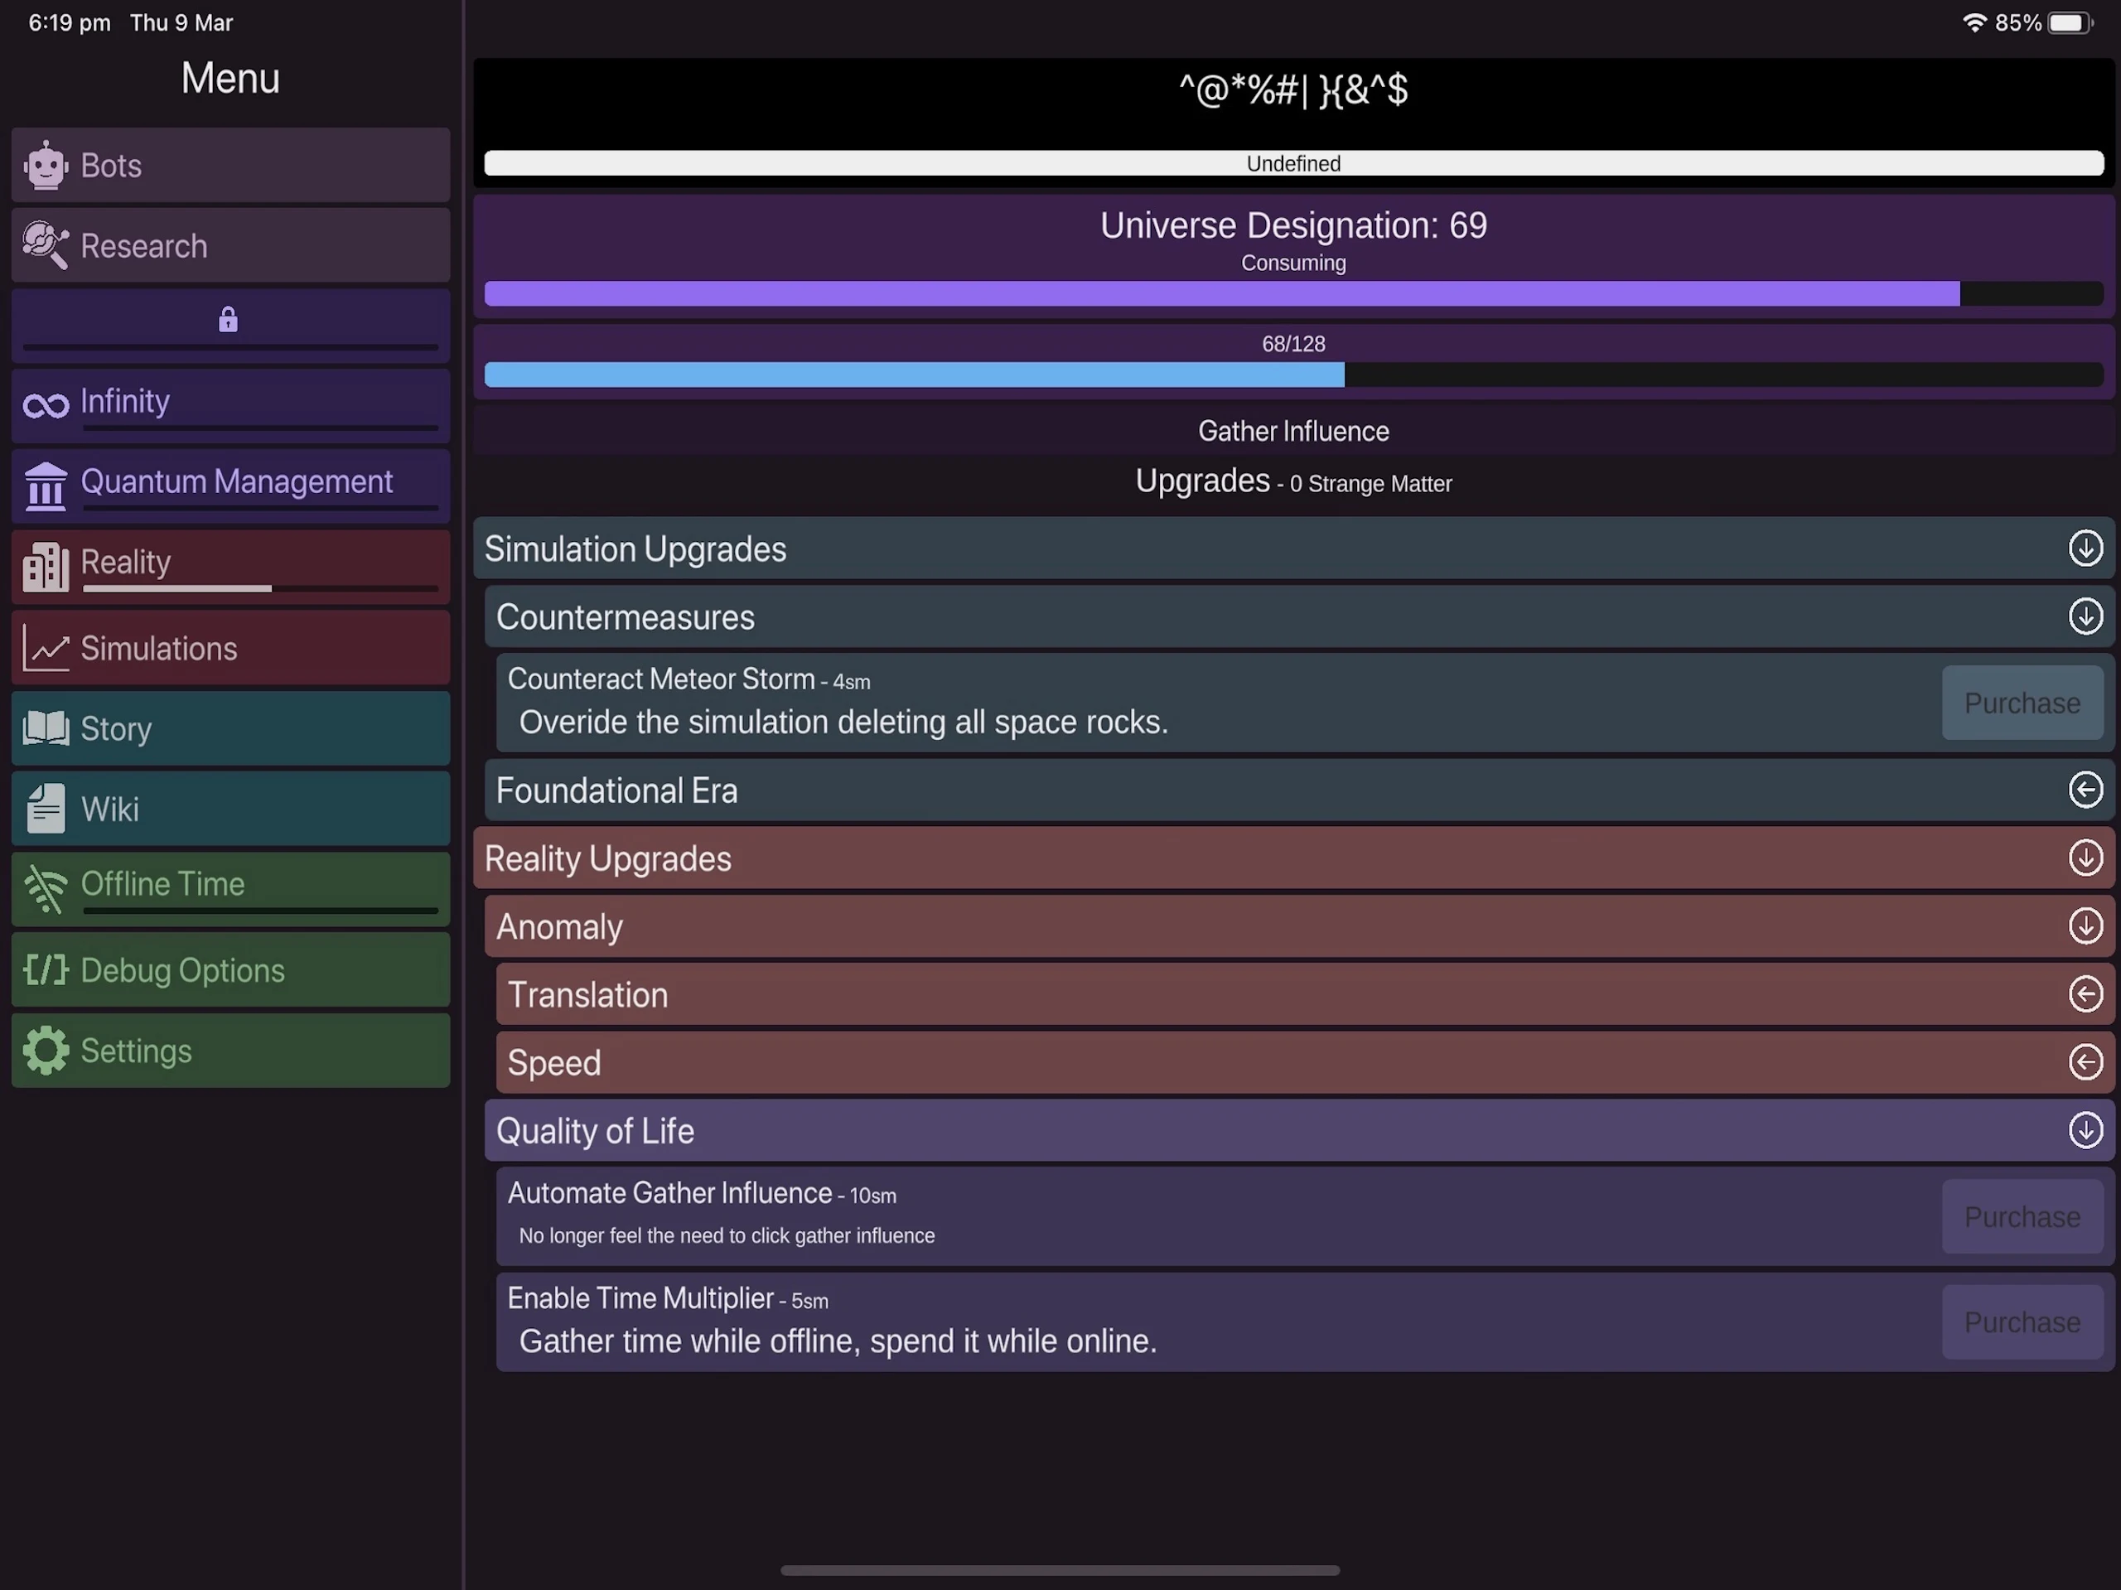Screen dimensions: 2121x1590
Task: Expand the Translation upgrades arrow
Action: pos(2085,994)
